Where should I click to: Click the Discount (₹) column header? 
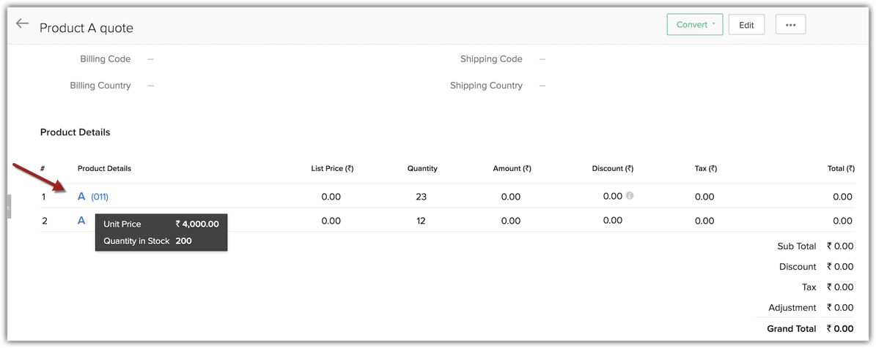tap(612, 168)
